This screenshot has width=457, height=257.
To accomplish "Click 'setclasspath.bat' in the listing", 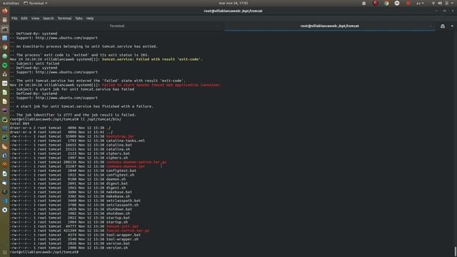I will pyautogui.click(x=124, y=201).
